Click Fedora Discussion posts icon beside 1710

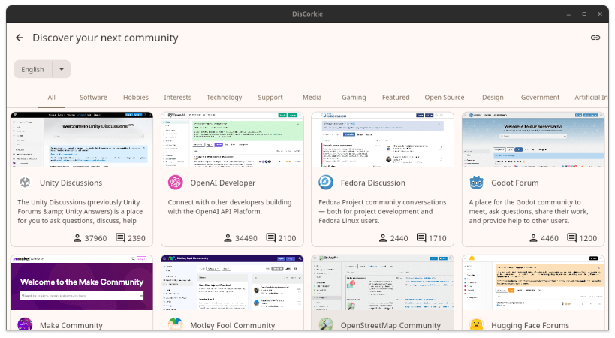pyautogui.click(x=421, y=237)
